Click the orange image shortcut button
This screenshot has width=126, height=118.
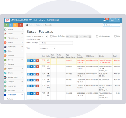pos(16,25)
